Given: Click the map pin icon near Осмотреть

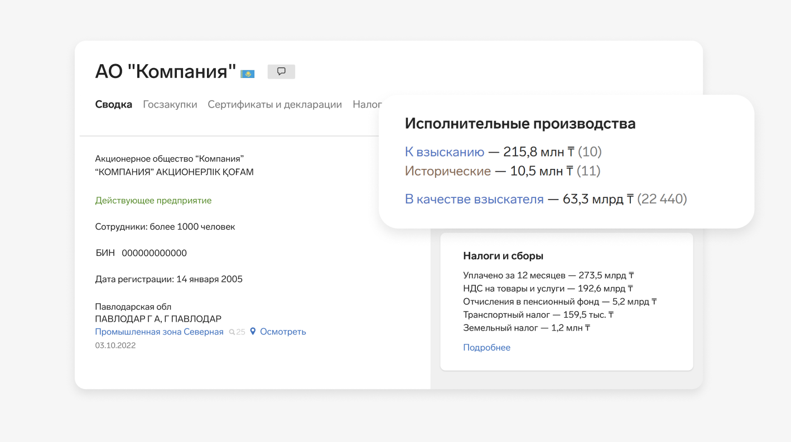Looking at the screenshot, I should (253, 332).
